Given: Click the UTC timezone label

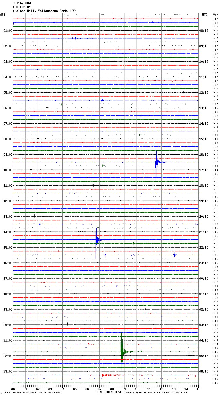Looking at the screenshot, I should pyautogui.click(x=205, y=15).
